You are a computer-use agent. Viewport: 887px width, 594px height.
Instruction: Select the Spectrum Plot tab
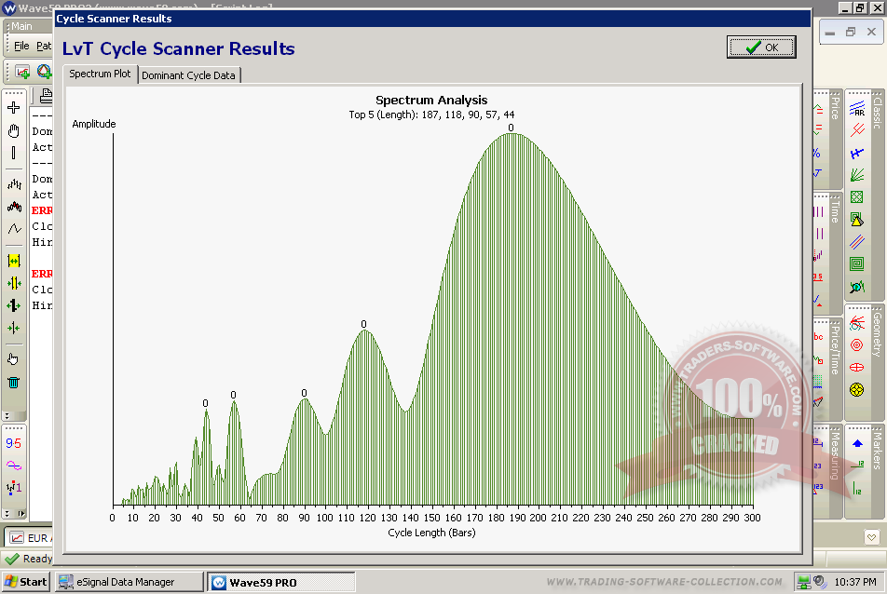pyautogui.click(x=100, y=74)
